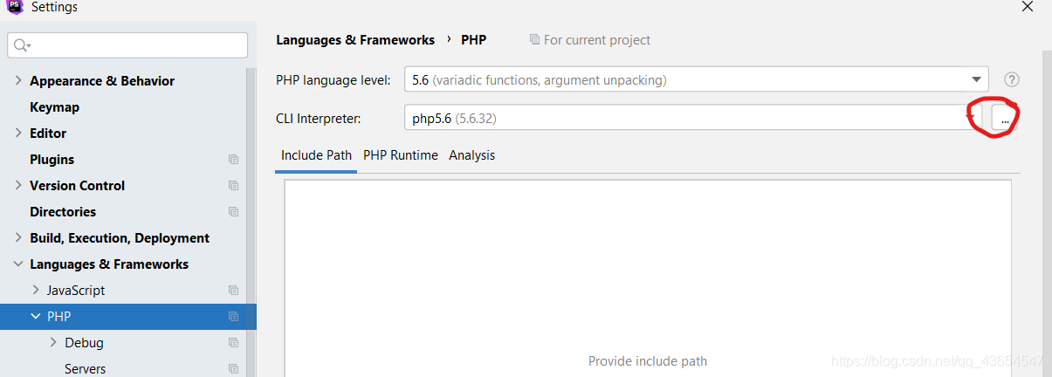
Task: Click project-level icon beside Debug
Action: click(x=233, y=343)
